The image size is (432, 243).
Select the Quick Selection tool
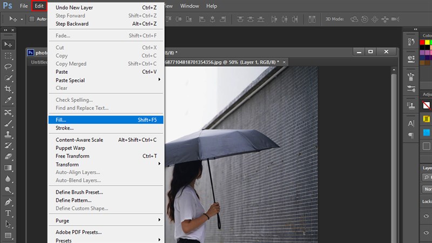(x=8, y=78)
